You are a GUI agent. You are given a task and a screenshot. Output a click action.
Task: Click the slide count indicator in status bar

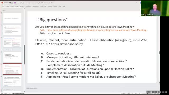pos(4,93)
